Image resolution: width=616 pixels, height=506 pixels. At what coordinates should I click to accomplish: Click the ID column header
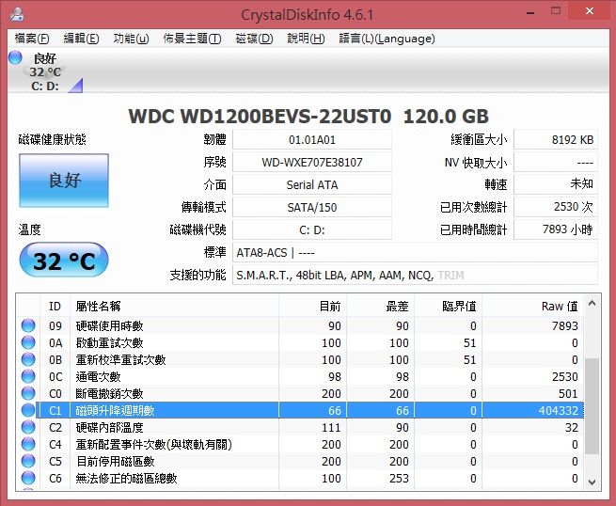point(55,306)
